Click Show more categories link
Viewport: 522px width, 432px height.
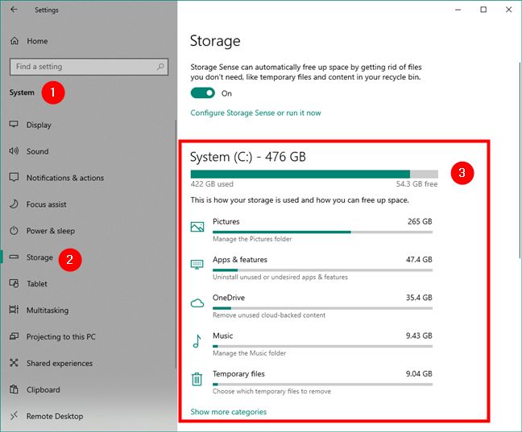tap(229, 412)
